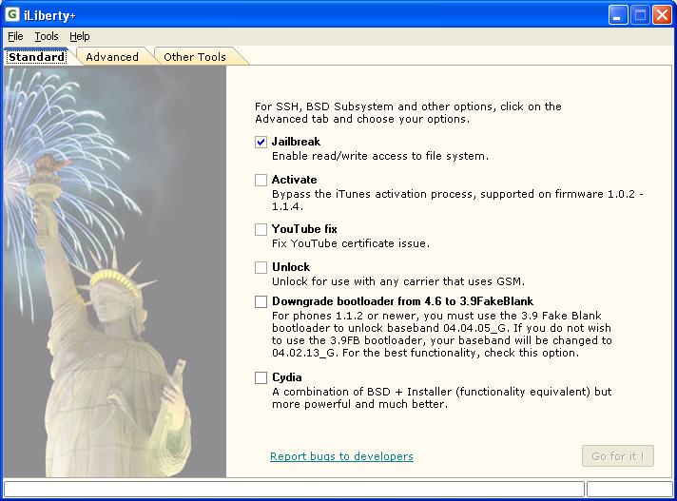Click the Cydia label text

pos(287,377)
